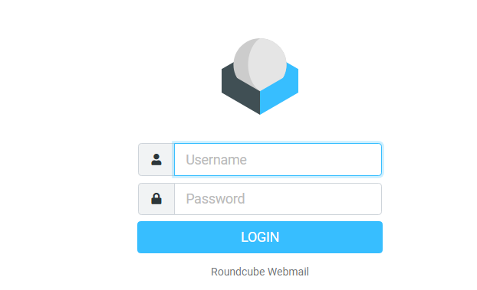
Task: Click empty area inside Password field
Action: pos(314,199)
